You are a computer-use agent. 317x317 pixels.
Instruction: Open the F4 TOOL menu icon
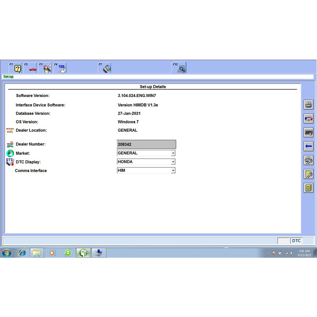click(61, 68)
